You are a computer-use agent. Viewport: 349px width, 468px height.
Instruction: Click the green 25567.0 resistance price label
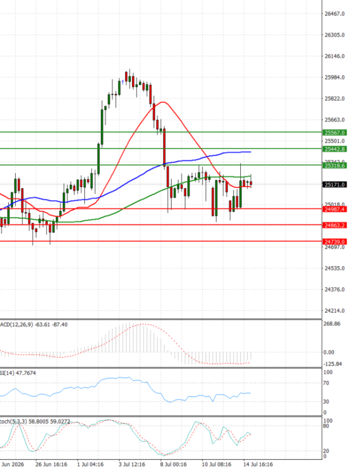(x=334, y=133)
